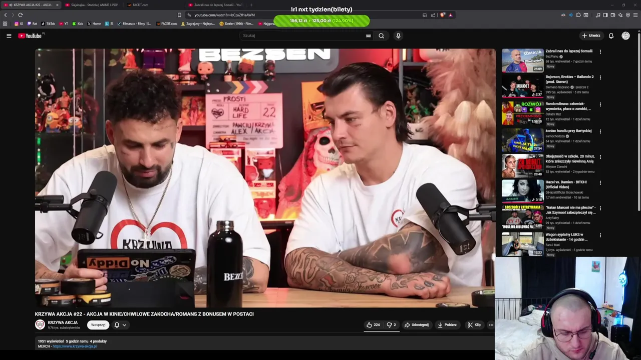This screenshot has width=641, height=360.
Task: Open the on-screen keyboard in the search box
Action: [369, 35]
